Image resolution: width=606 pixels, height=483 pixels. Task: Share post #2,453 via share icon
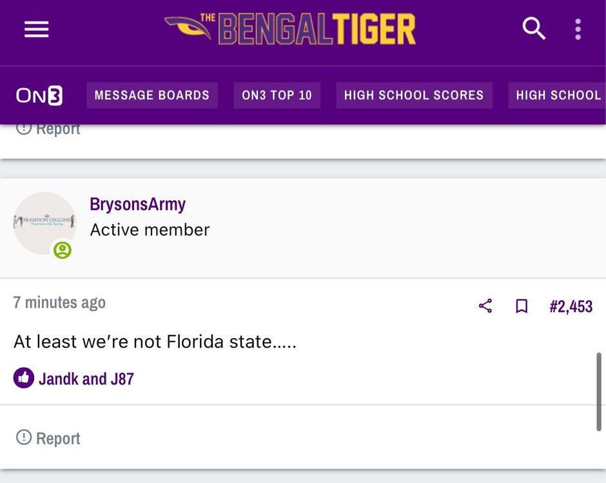pyautogui.click(x=485, y=306)
